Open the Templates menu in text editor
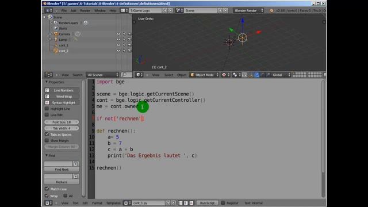The image size is (368, 207). click(x=113, y=203)
